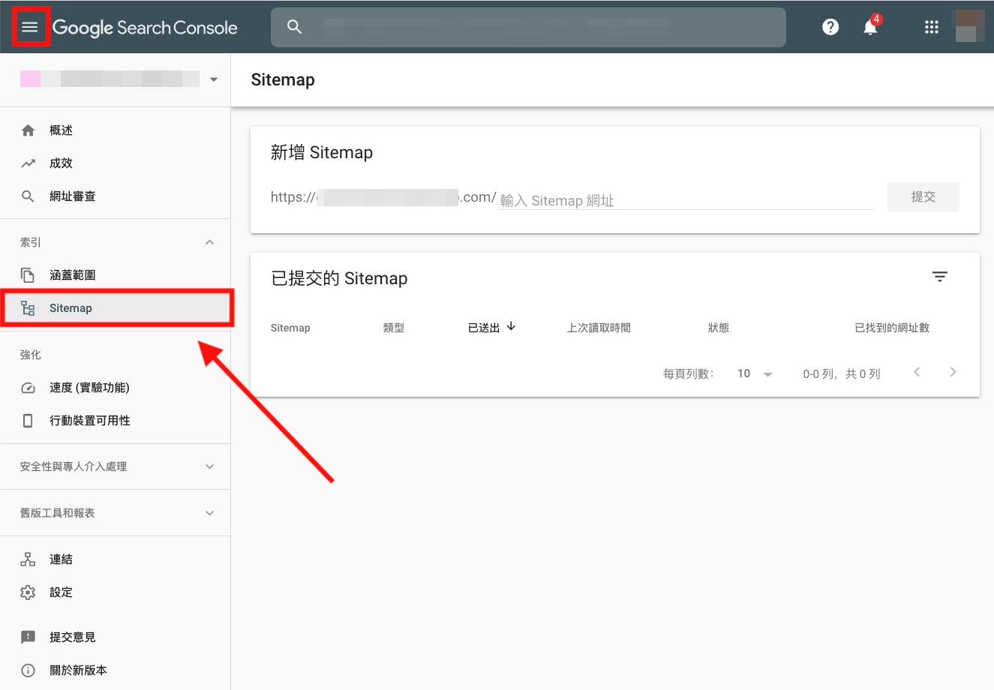Click the 提交 submit button
Screen dimensions: 994x690
pos(923,196)
